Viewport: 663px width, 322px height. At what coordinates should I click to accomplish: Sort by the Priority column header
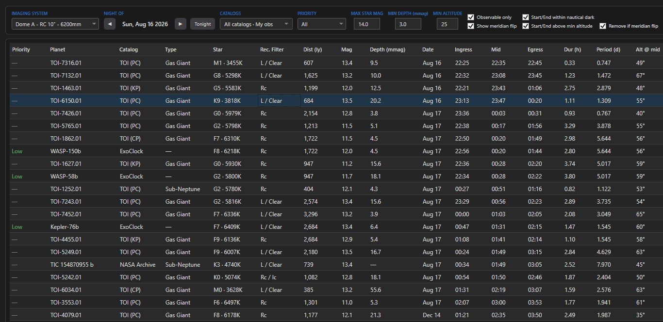(x=21, y=49)
